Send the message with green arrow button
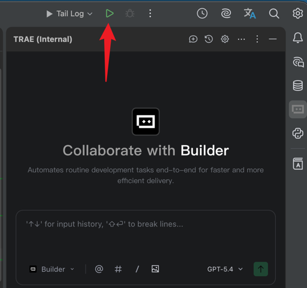 coord(261,269)
